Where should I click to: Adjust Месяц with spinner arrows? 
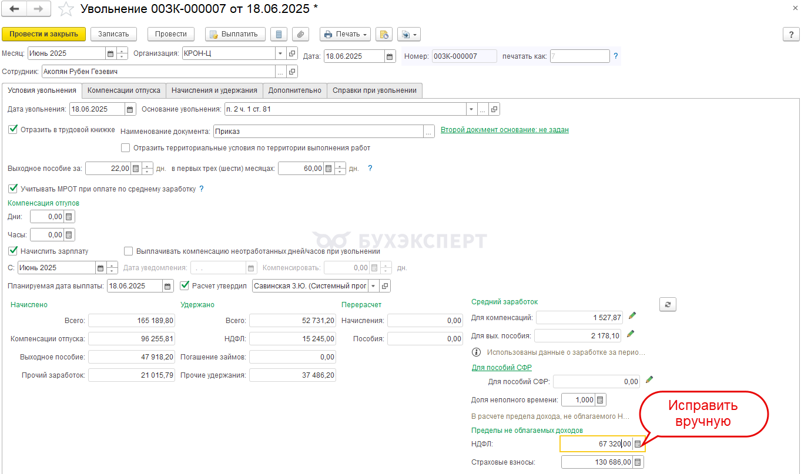click(122, 53)
